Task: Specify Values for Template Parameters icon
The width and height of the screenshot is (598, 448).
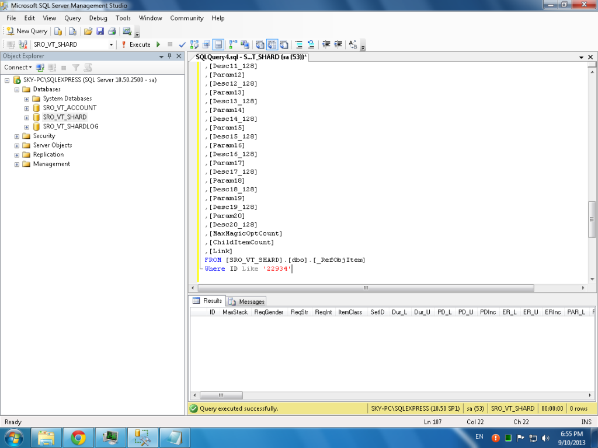Action: pos(353,44)
